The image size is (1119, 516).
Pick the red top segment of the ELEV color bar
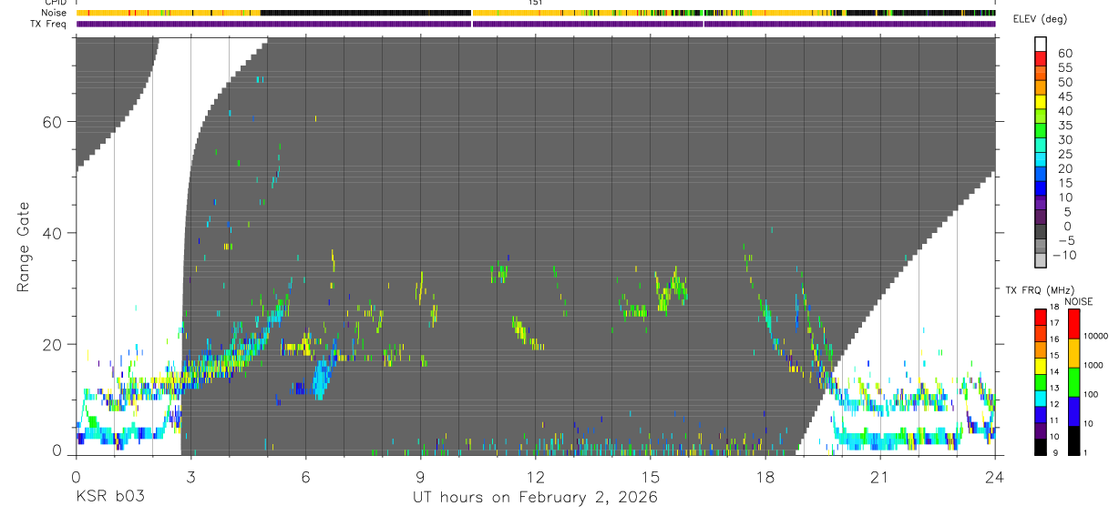tap(1041, 58)
